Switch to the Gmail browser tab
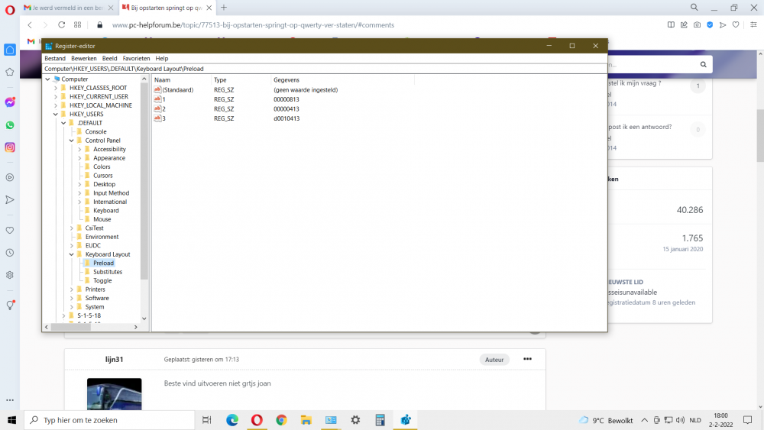The width and height of the screenshot is (764, 430). (x=68, y=8)
